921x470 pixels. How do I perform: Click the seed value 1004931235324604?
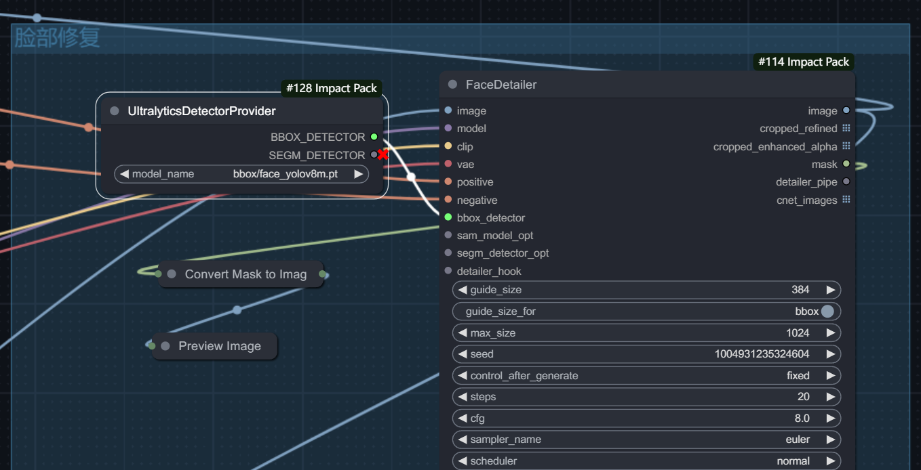pyautogui.click(x=762, y=354)
